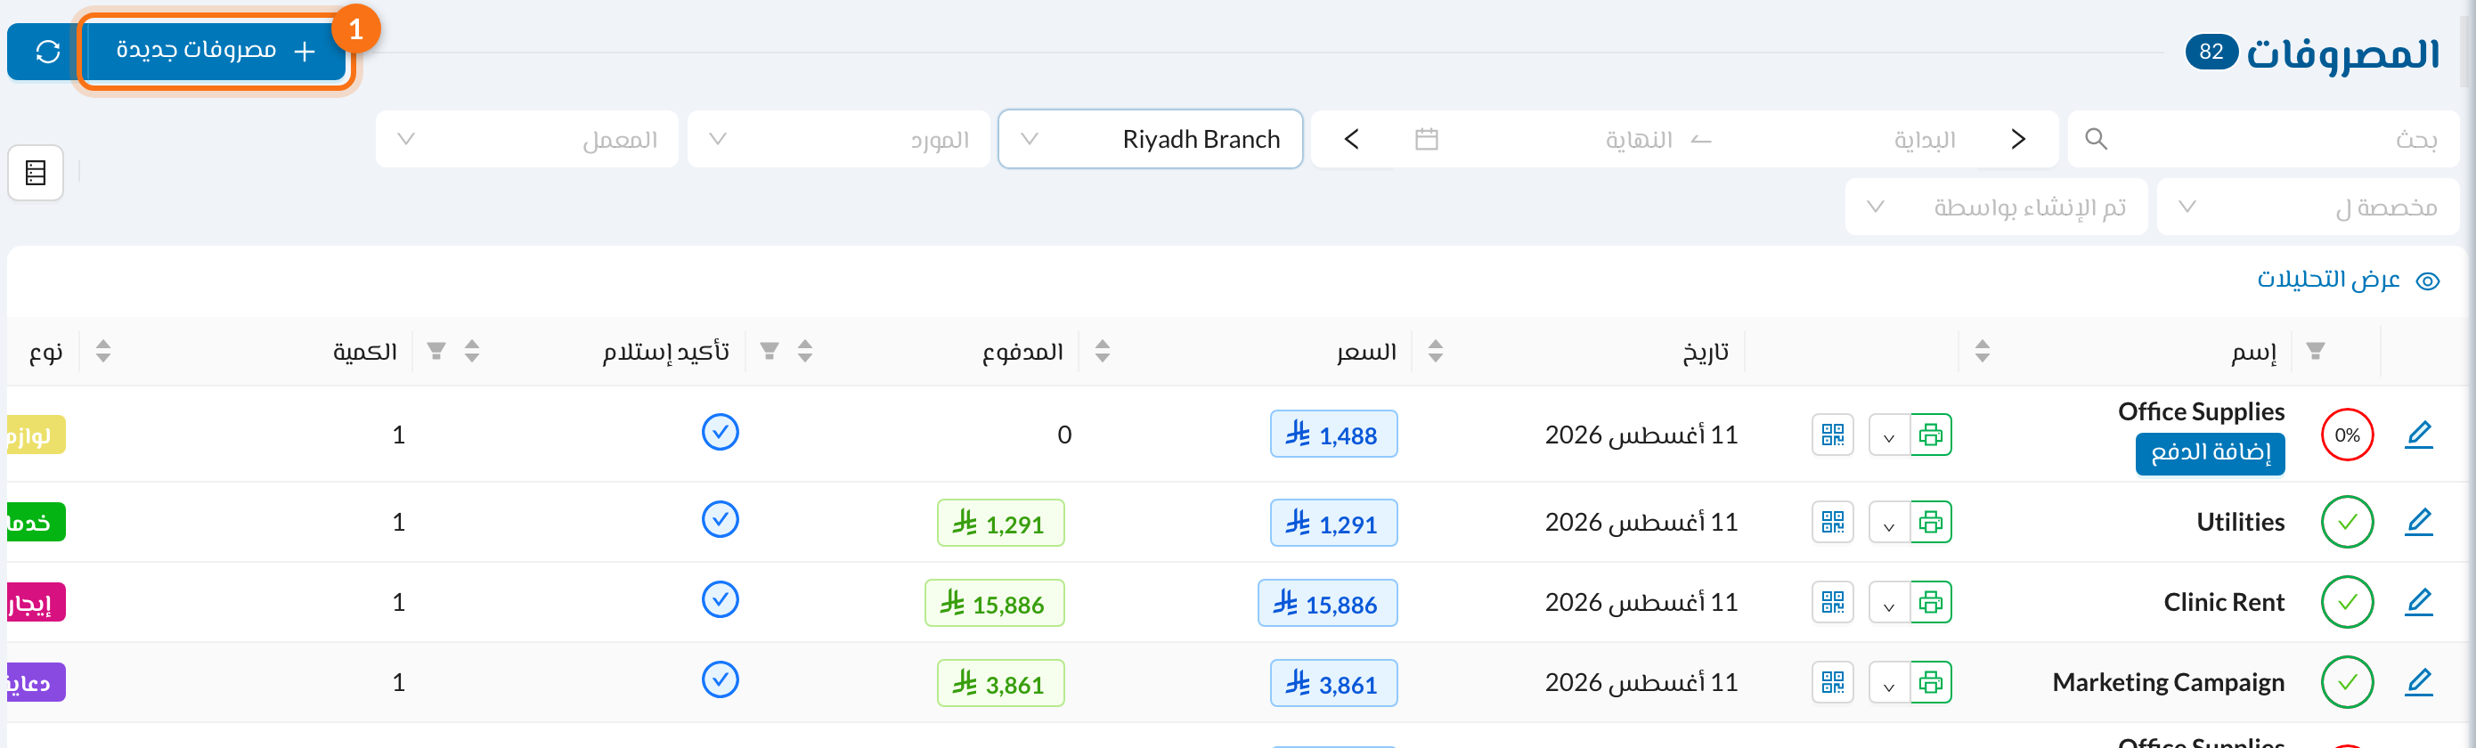Open the supplier (المورد) dropdown
The width and height of the screenshot is (2476, 748).
(839, 140)
